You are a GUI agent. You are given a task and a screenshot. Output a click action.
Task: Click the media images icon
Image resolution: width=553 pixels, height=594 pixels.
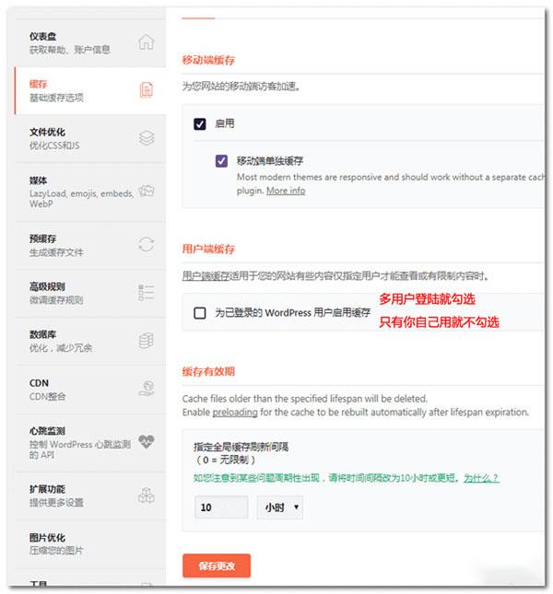(x=147, y=191)
